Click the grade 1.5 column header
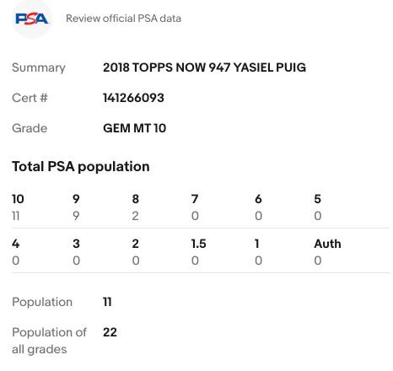The image size is (393, 371). click(x=198, y=244)
